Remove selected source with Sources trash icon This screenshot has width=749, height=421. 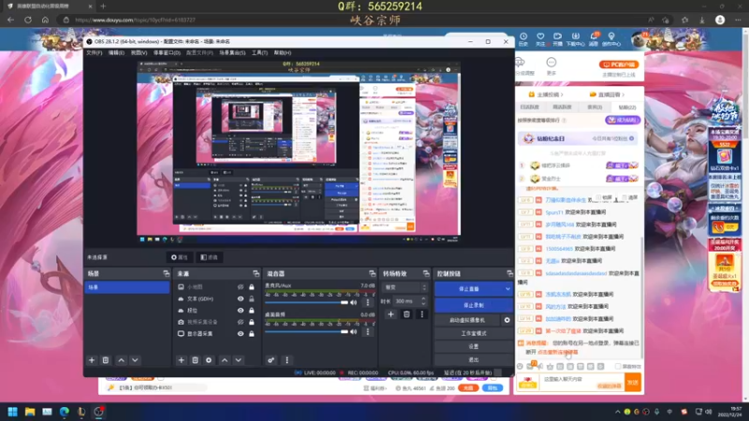click(x=195, y=360)
